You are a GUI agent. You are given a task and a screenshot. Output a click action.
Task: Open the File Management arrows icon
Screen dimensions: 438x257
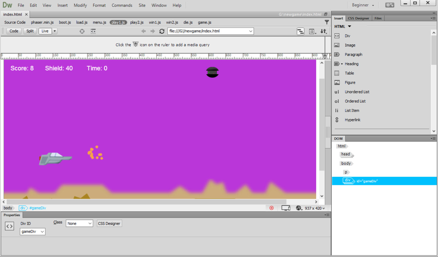point(324,31)
